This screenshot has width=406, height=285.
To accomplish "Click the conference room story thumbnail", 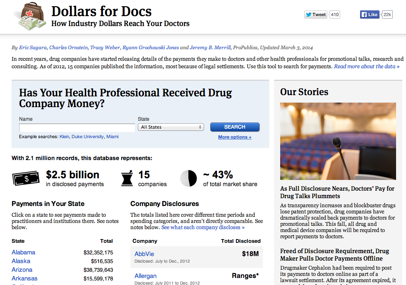I will (338, 141).
